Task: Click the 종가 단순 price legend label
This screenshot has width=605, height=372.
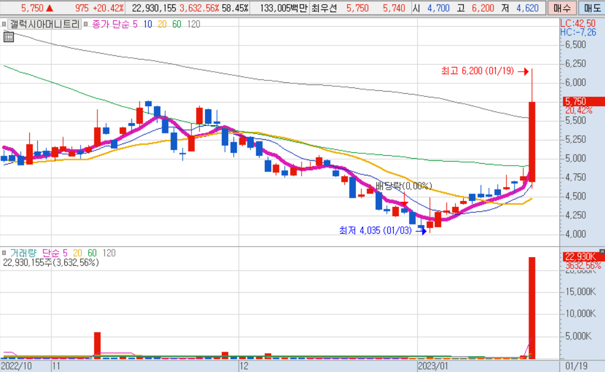Action: pyautogui.click(x=110, y=24)
